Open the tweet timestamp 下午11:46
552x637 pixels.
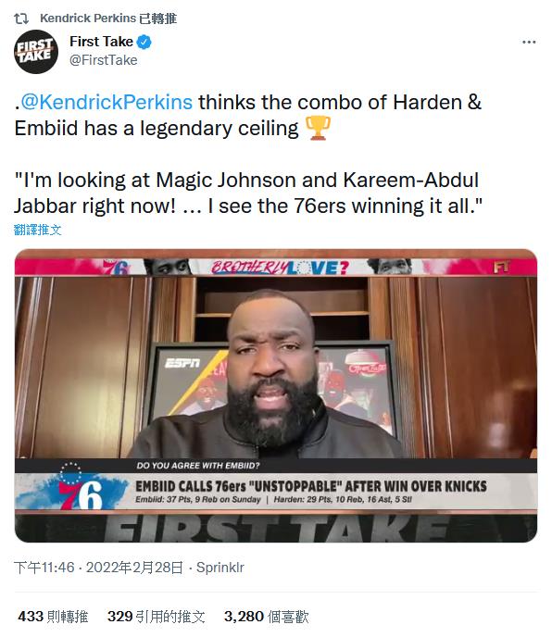[x=44, y=568]
